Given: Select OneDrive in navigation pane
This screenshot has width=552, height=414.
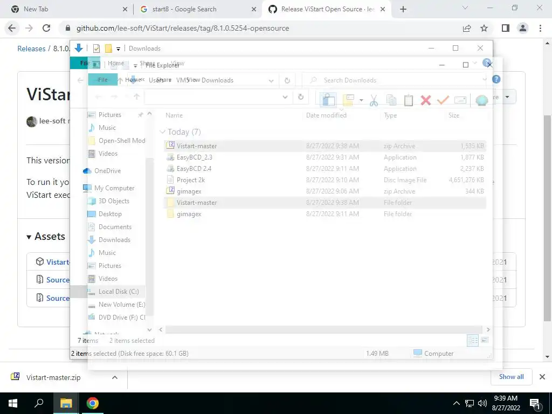Looking at the screenshot, I should point(107,171).
